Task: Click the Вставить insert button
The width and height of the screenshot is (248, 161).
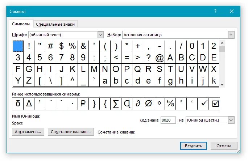Action: [x=194, y=146]
